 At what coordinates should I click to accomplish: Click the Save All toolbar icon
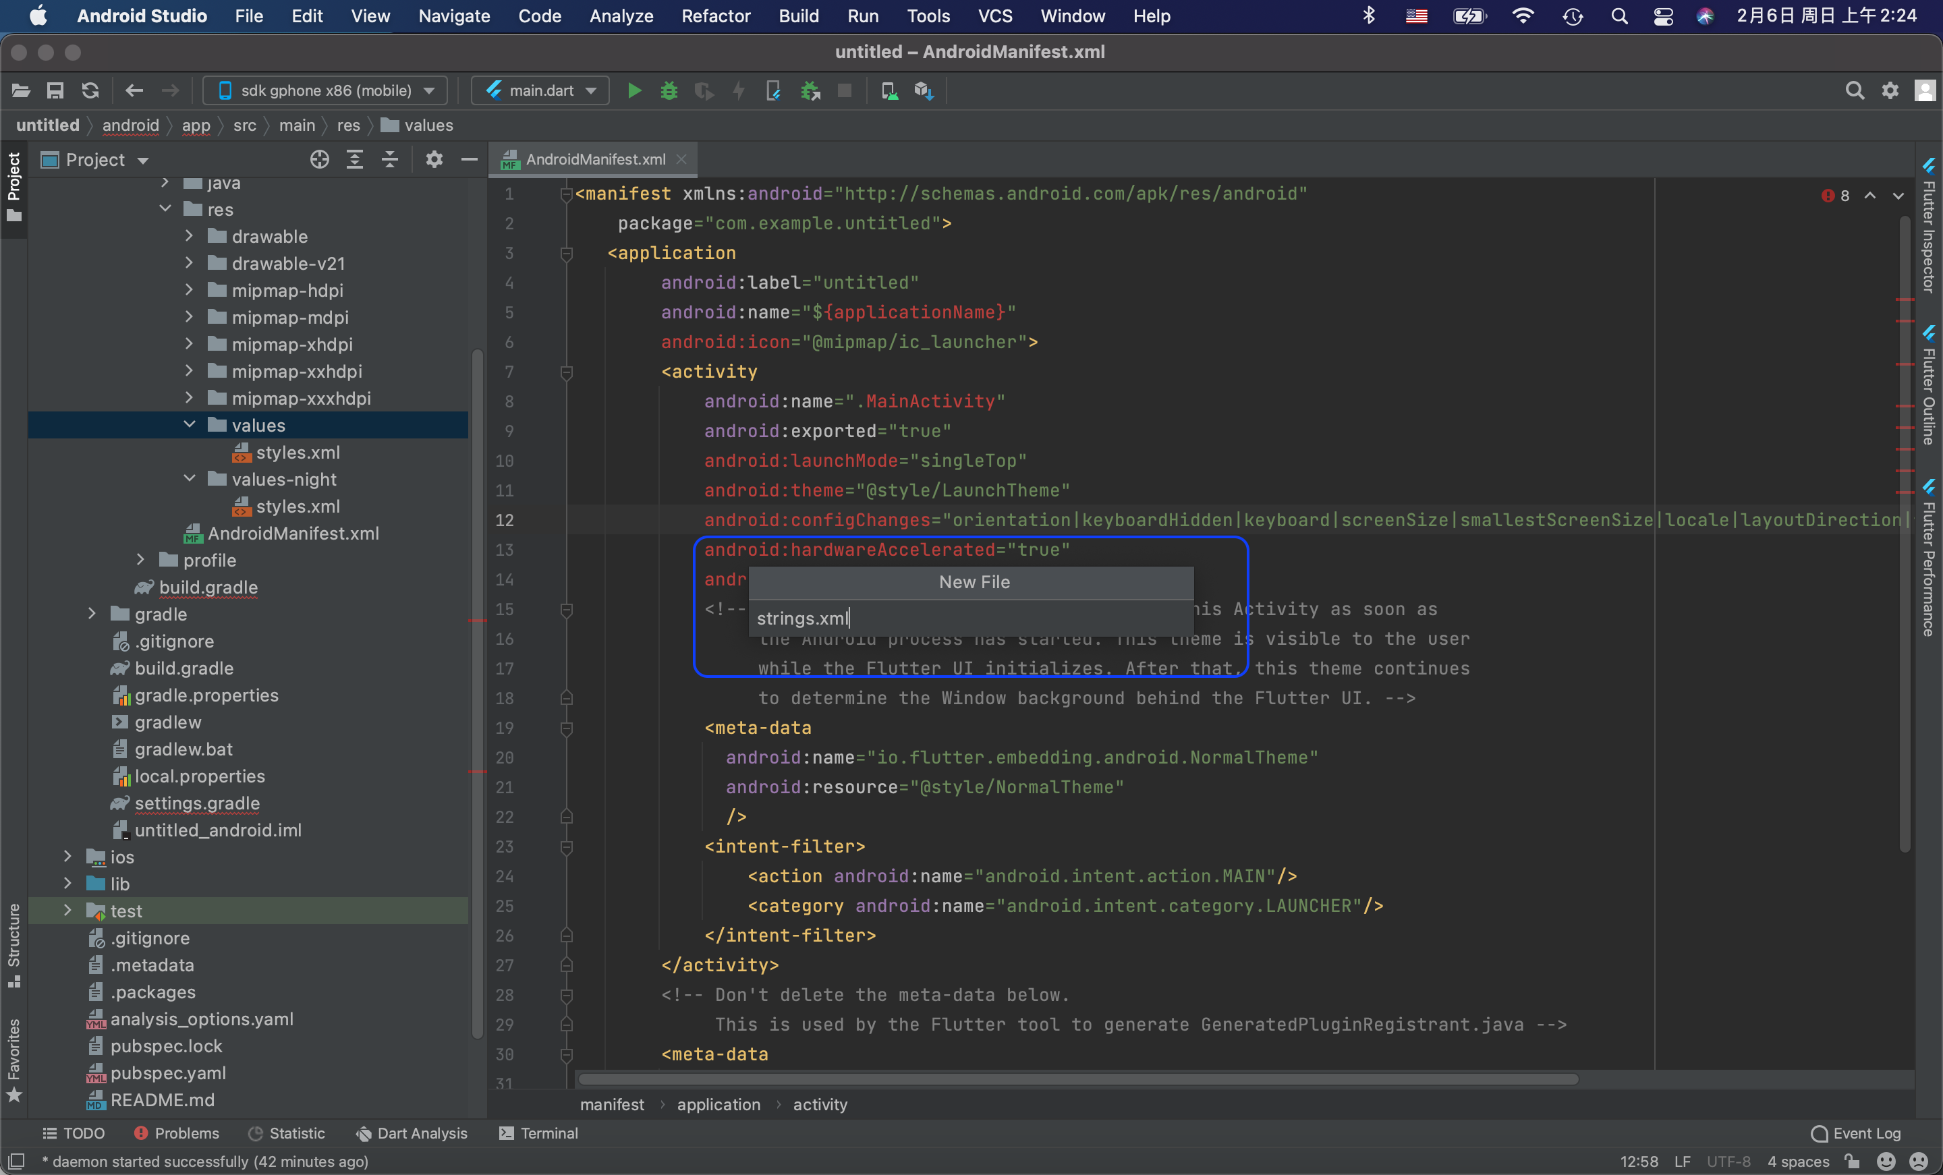point(55,90)
